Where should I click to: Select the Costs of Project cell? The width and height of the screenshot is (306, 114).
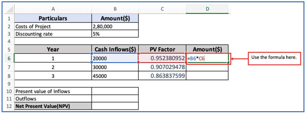pos(53,26)
